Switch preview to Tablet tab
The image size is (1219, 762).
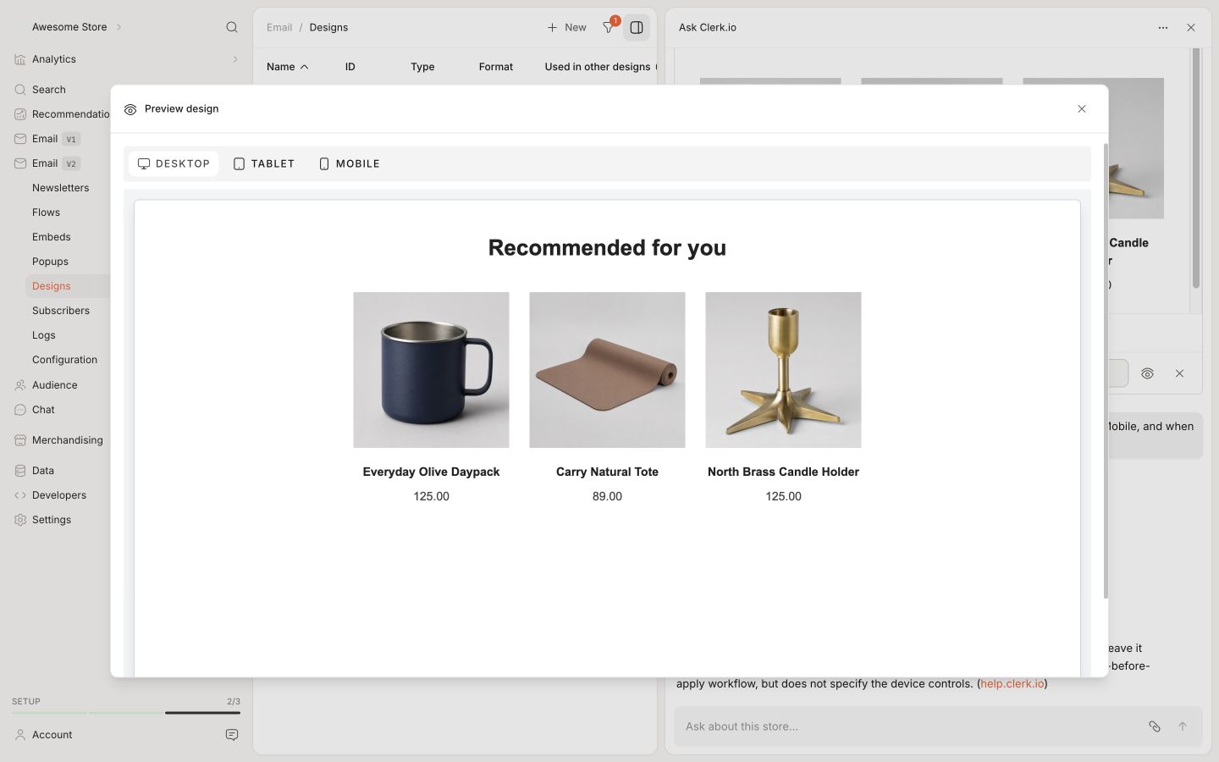tap(263, 163)
